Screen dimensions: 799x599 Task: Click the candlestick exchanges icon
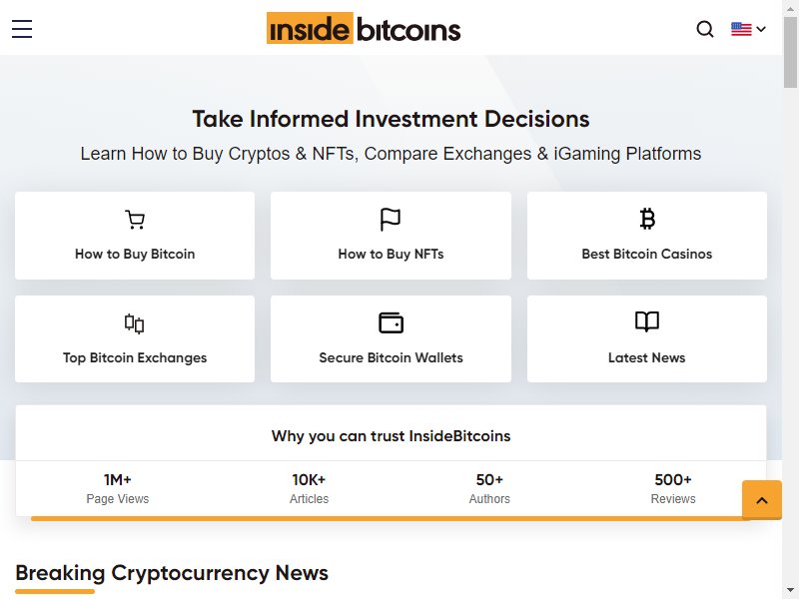(135, 323)
